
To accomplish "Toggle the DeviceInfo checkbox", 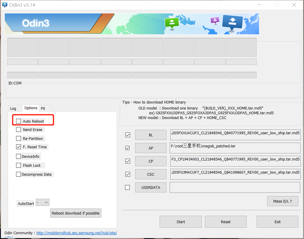I will [x=18, y=156].
